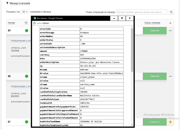Viewport: 180px width, 130px height.
Task: Click the scroll-down arrow in popup window
Action: (x=132, y=125)
